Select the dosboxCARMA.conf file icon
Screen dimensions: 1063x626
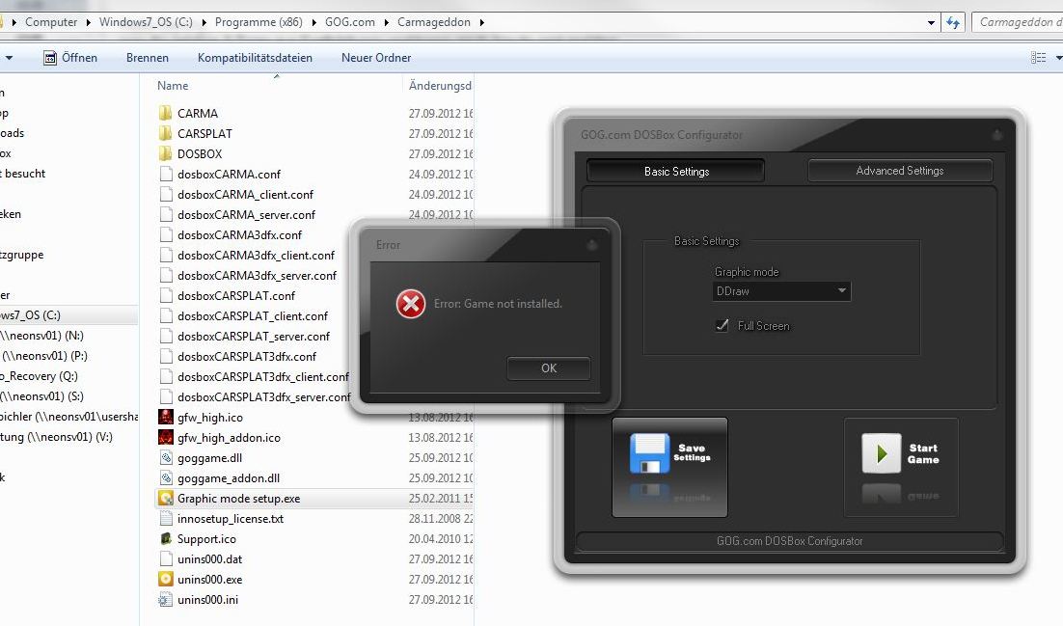click(x=165, y=175)
